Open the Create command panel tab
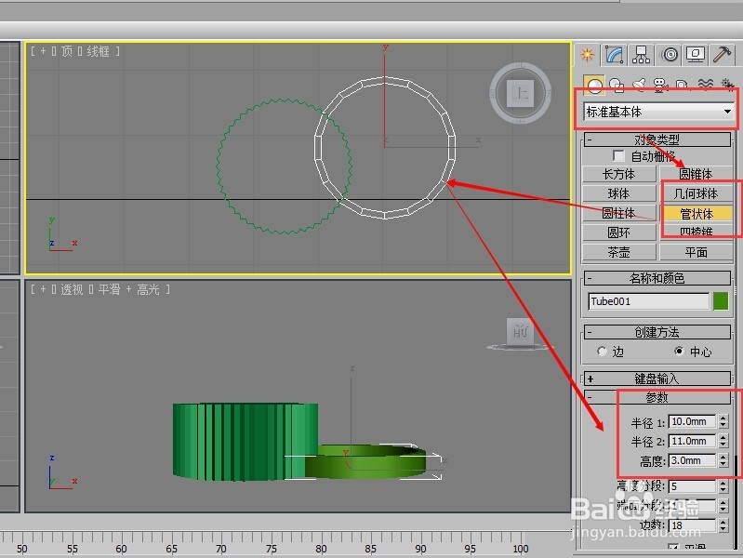The width and height of the screenshot is (743, 558). 587,55
